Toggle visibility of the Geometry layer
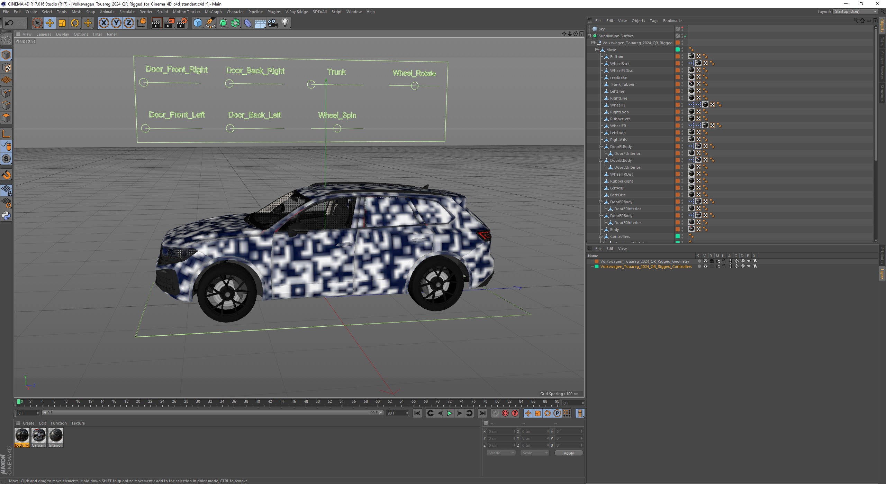 (x=705, y=261)
